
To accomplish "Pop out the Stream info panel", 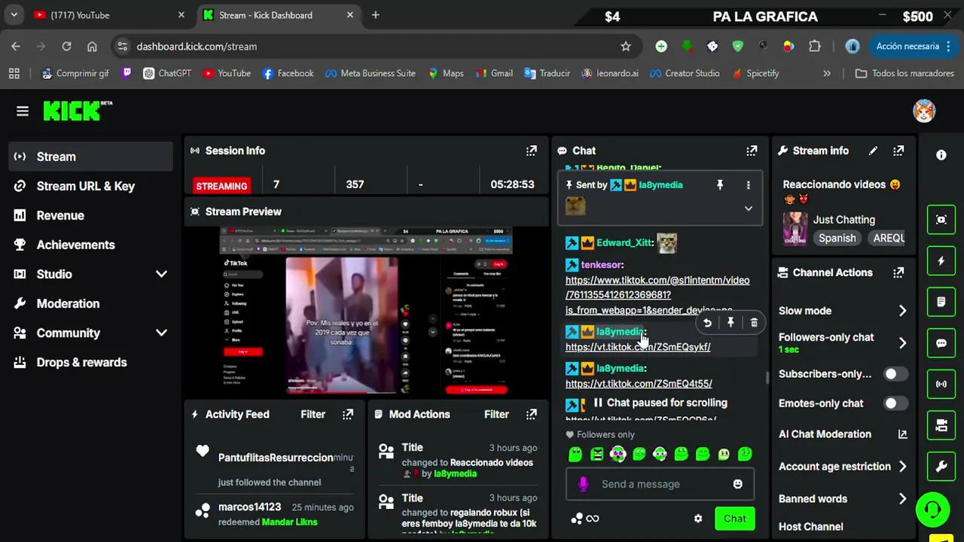I will point(898,151).
